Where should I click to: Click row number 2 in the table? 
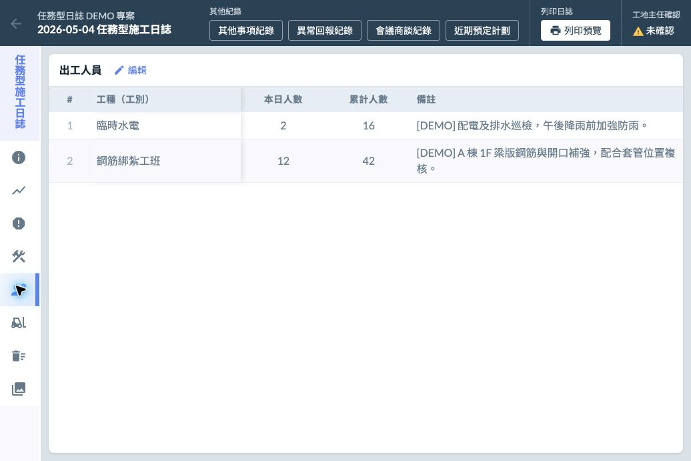(69, 161)
